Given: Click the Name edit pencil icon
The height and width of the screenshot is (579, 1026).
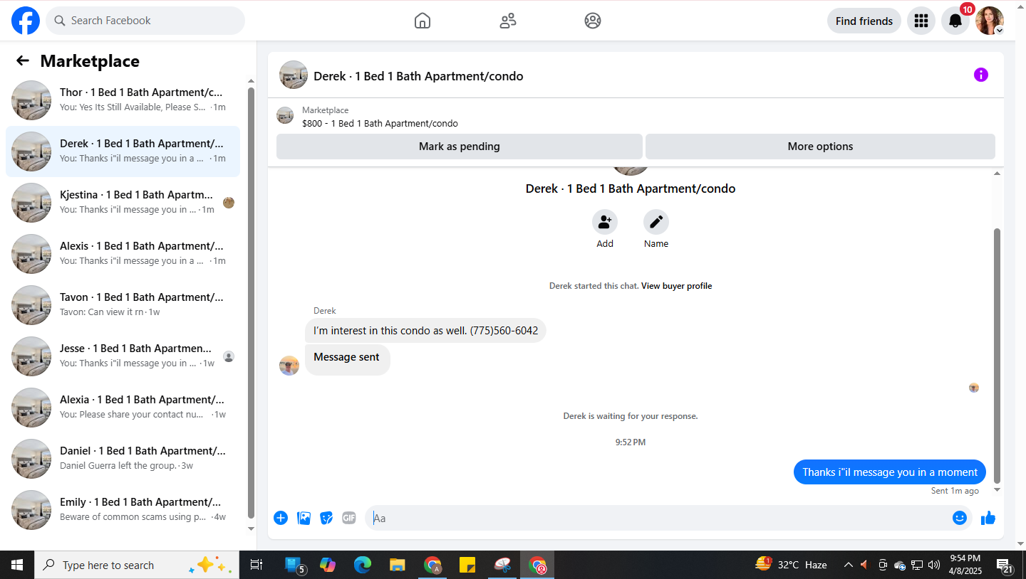Looking at the screenshot, I should (x=656, y=222).
